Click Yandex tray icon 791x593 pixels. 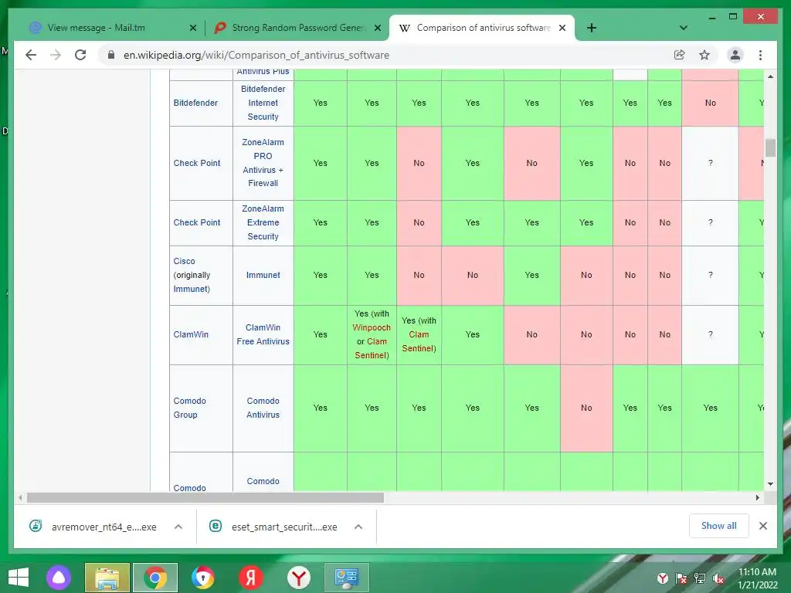point(663,578)
